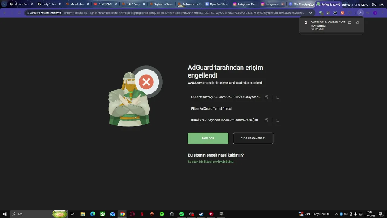Screen dimensions: 387x218
Task: Open Steam from the taskbar
Action: point(201,214)
